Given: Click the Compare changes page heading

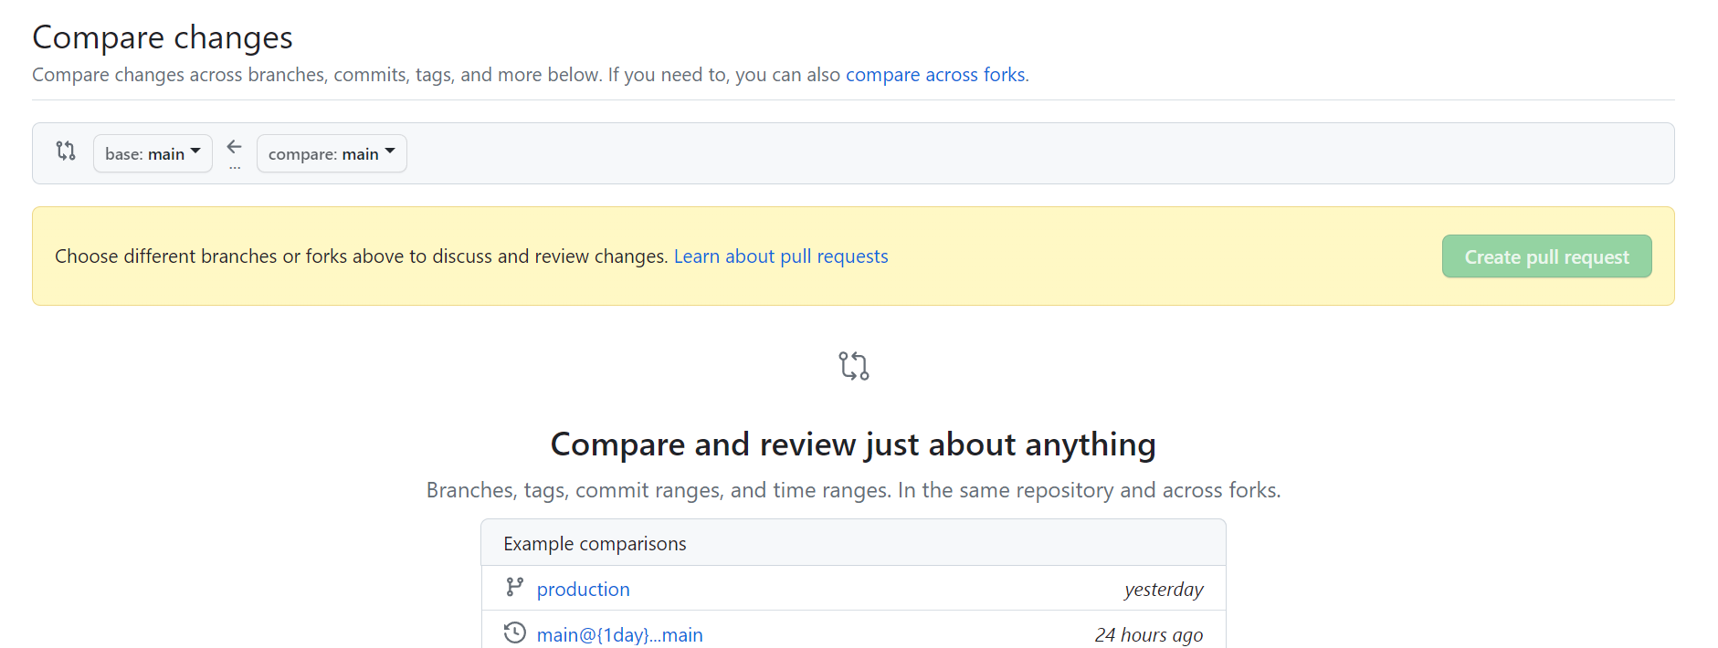Looking at the screenshot, I should coord(163,37).
